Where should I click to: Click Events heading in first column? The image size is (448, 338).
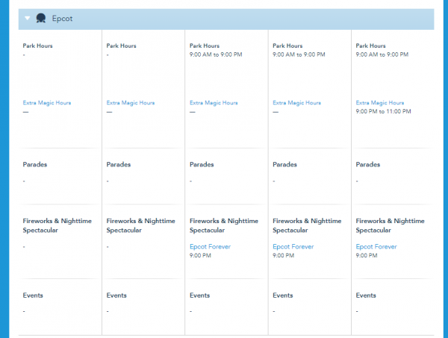coord(33,295)
